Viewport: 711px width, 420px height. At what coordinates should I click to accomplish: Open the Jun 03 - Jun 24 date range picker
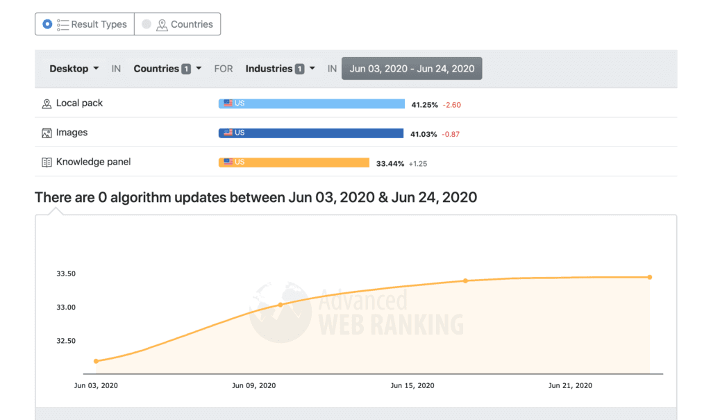(412, 69)
